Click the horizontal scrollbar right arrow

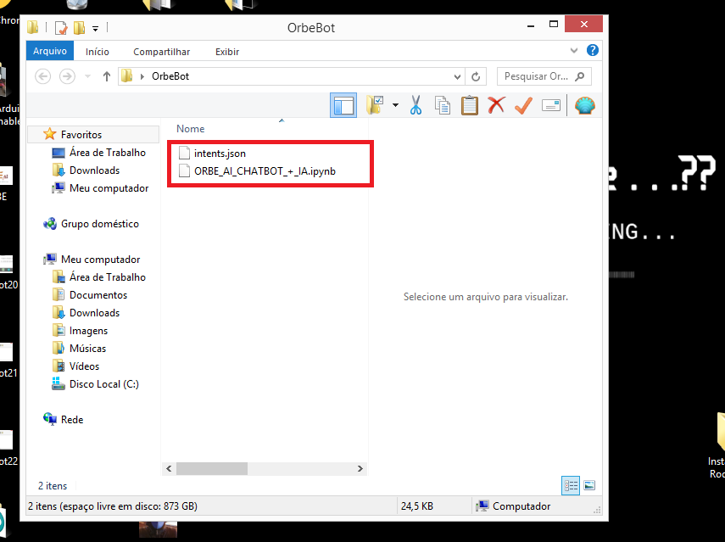360,468
